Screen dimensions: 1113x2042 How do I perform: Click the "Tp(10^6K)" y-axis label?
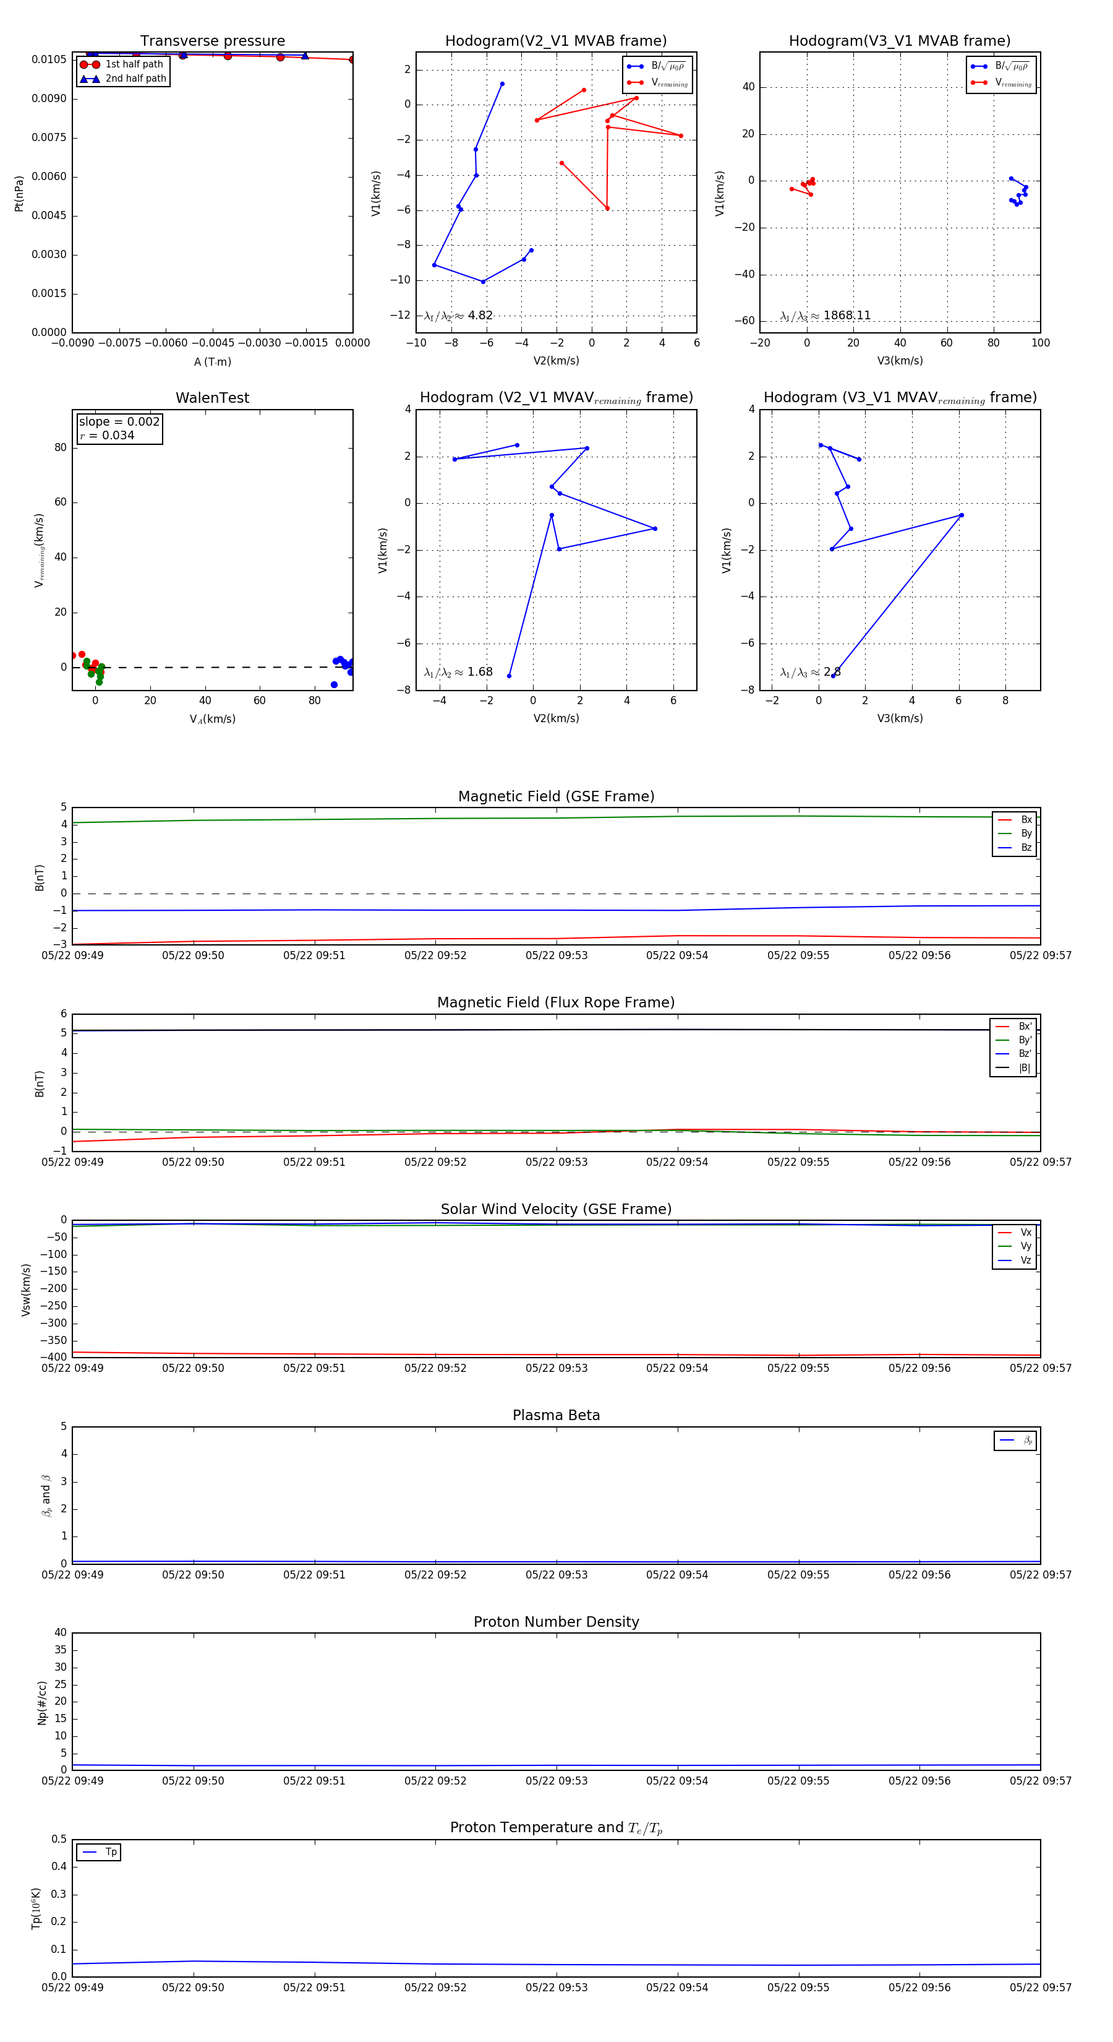(x=36, y=1909)
